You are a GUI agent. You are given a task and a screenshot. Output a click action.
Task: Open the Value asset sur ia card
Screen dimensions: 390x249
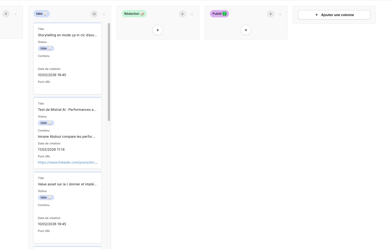coord(67,184)
